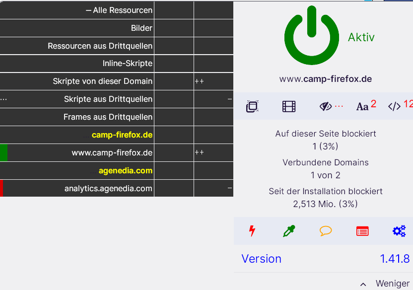Open the dashboard blue gears icon
The width and height of the screenshot is (413, 290).
[399, 231]
